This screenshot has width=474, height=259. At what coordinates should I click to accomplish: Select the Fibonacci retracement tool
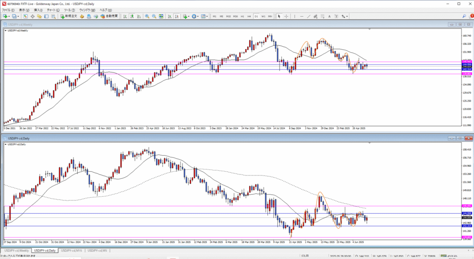(322, 16)
